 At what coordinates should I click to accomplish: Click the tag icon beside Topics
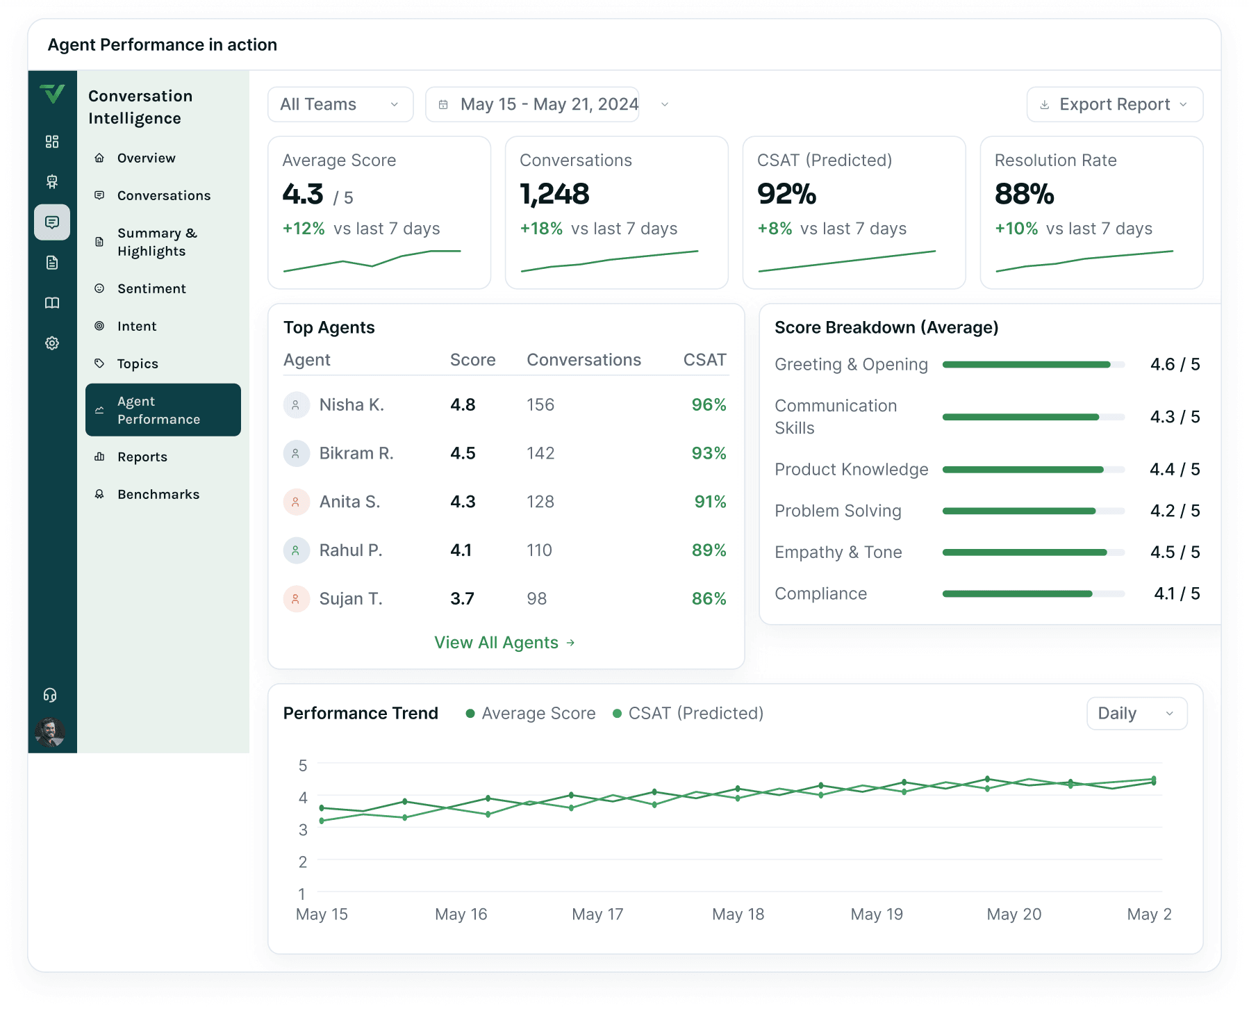99,363
